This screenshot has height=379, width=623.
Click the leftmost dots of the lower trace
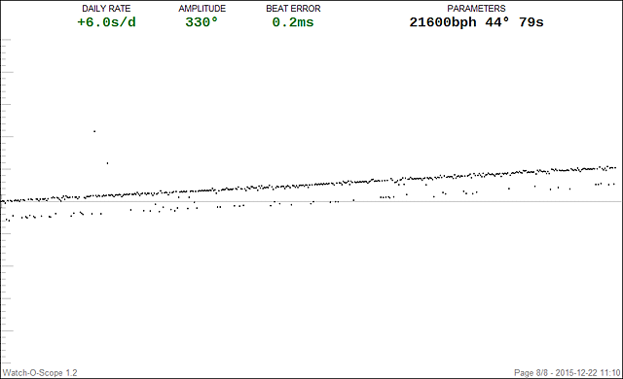(7, 220)
